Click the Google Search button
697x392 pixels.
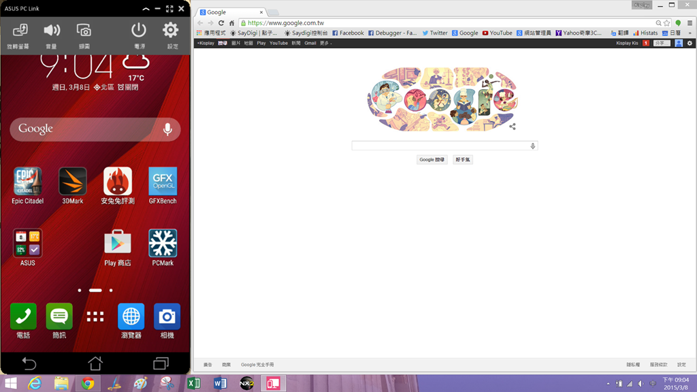432,159
